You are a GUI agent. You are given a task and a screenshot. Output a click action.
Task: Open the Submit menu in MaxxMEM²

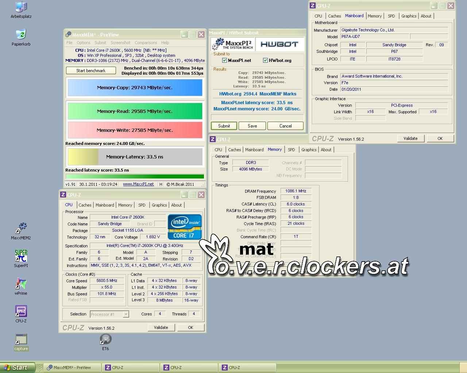click(x=100, y=43)
